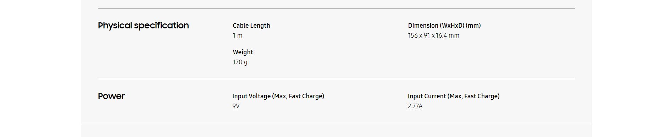This screenshot has width=665, height=137.
Task: Click the 9V input voltage value
Action: click(236, 106)
